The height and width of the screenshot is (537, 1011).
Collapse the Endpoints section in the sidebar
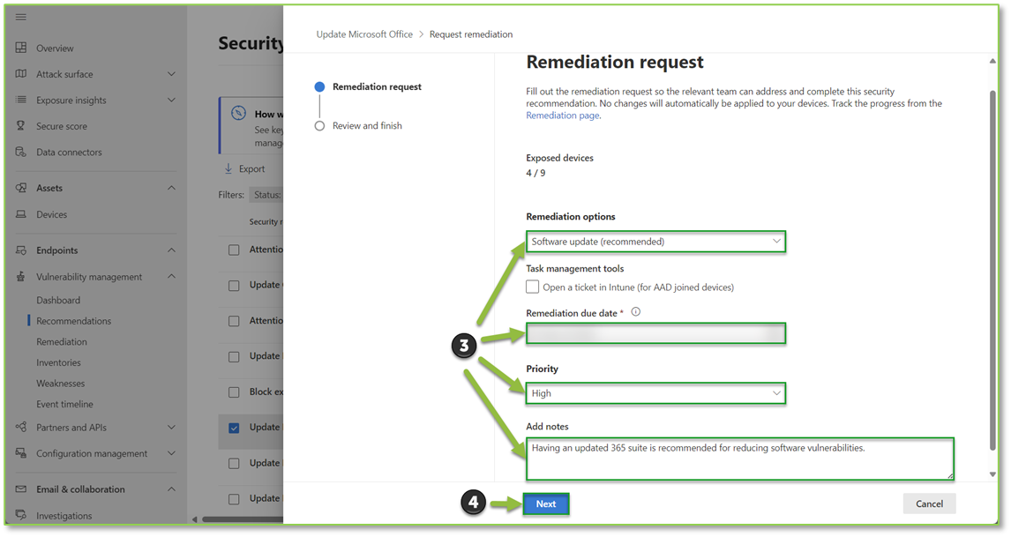click(172, 250)
